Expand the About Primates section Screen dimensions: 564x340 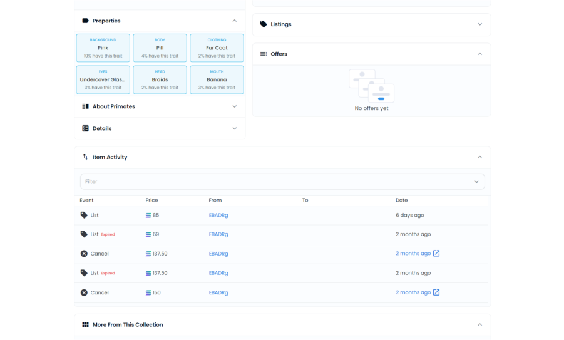coord(235,106)
